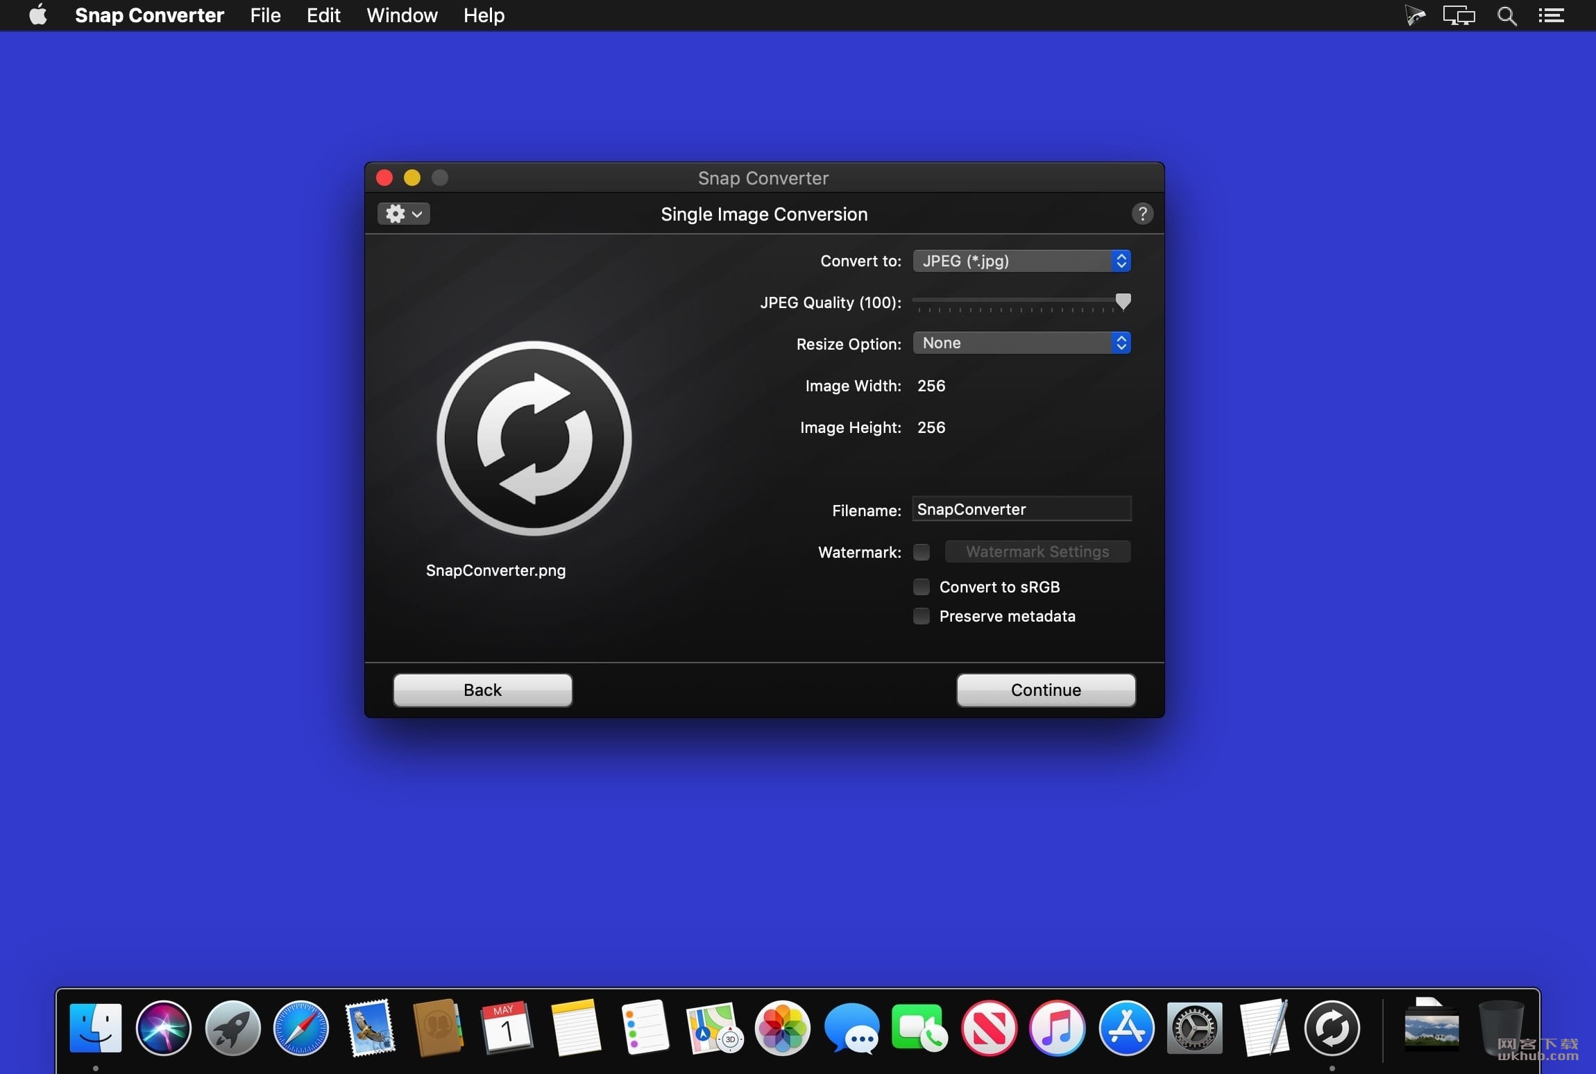Click Snap Converter icon in dock
This screenshot has height=1074, width=1596.
[1332, 1028]
